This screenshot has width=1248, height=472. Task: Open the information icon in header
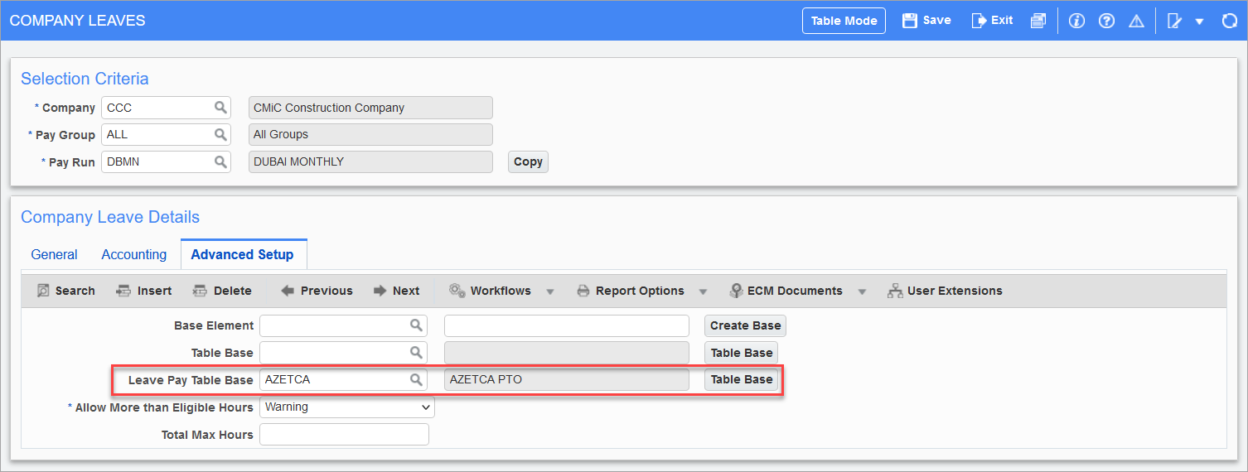click(1076, 22)
